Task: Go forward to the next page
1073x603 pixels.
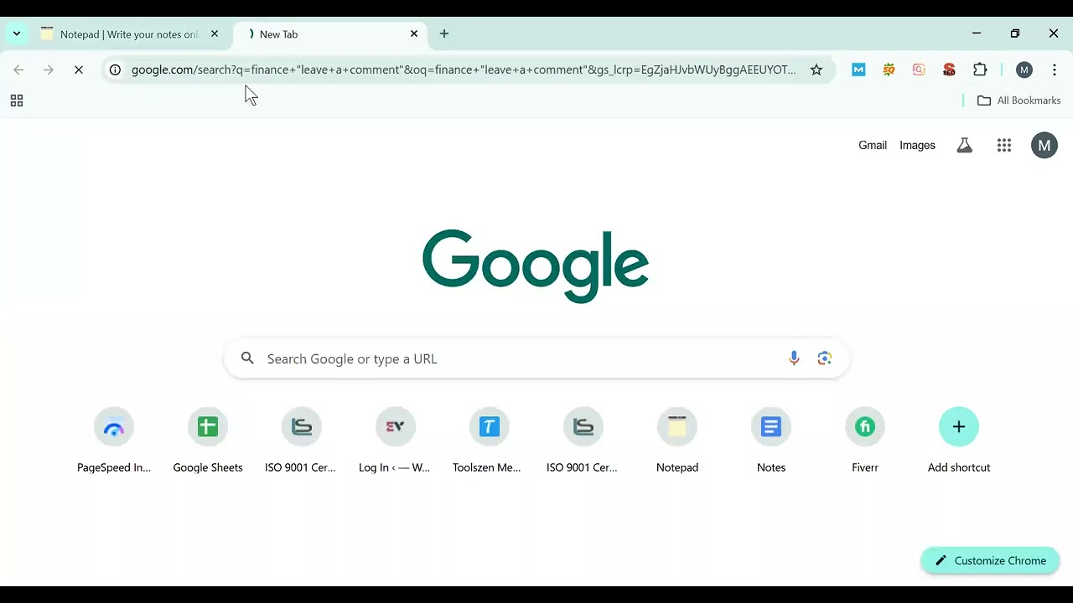Action: pyautogui.click(x=49, y=70)
